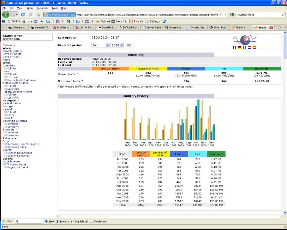The width and height of the screenshot is (287, 230).
Task: Enable the Match case checkbox
Action: [x=92, y=221]
